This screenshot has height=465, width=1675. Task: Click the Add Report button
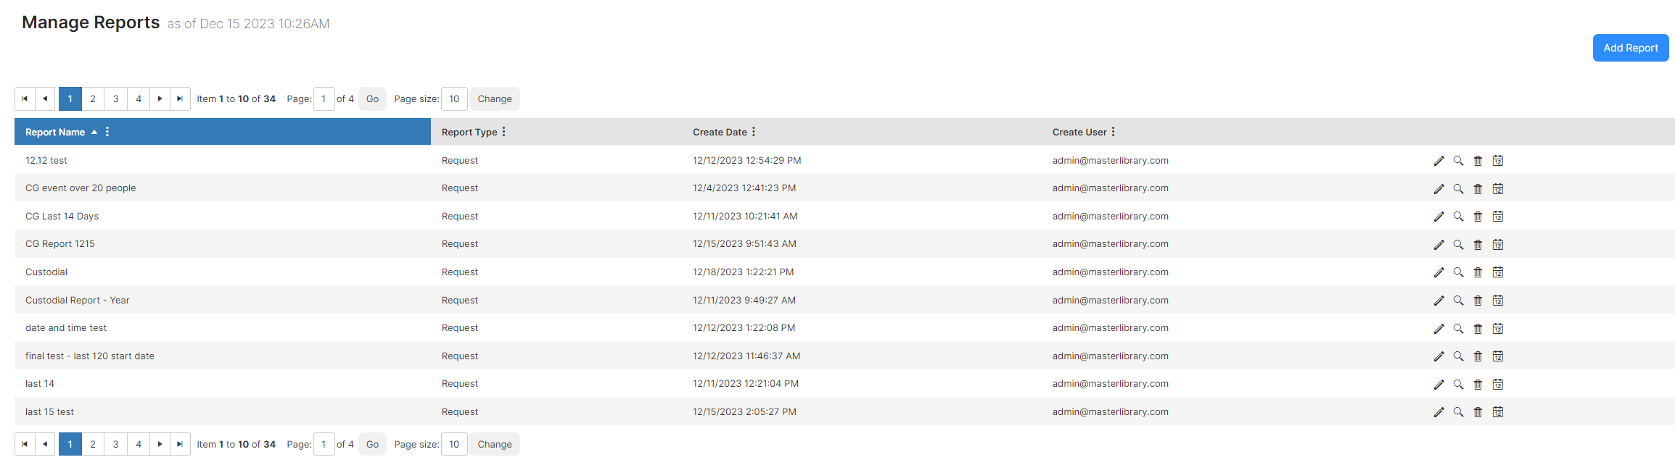[x=1631, y=48]
